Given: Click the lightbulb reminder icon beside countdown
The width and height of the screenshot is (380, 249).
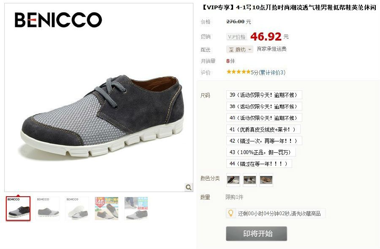Looking at the screenshot, I should pos(231,213).
